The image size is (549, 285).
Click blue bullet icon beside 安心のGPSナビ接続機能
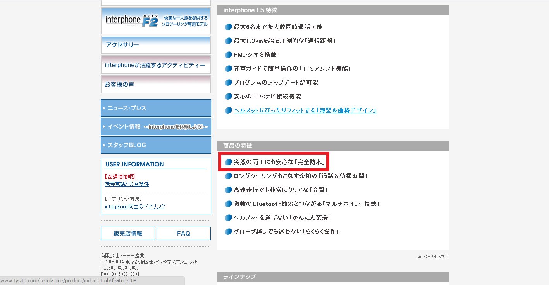pos(228,97)
